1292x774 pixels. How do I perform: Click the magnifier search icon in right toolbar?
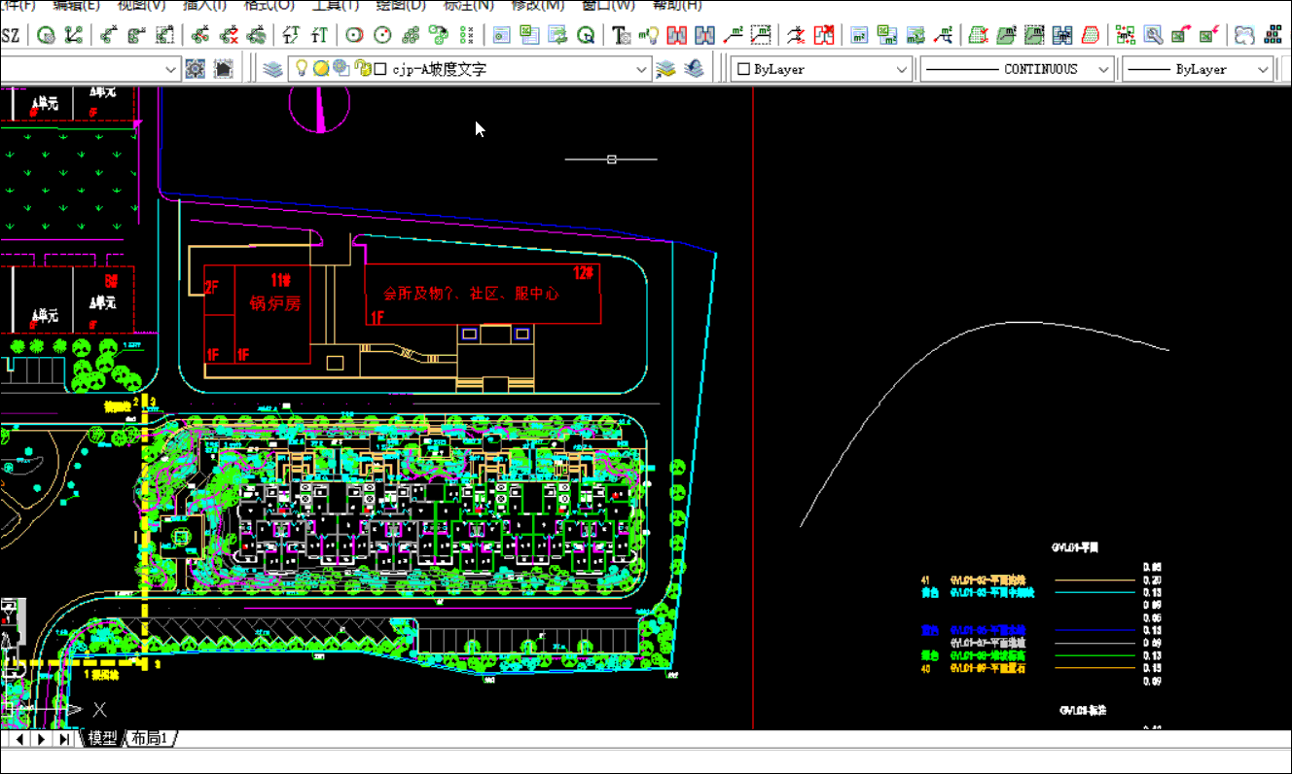tap(1153, 36)
